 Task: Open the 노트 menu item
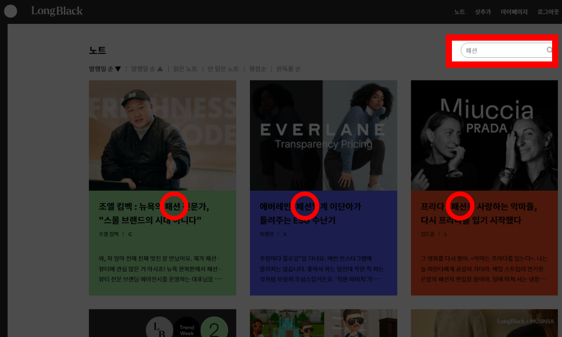click(459, 12)
